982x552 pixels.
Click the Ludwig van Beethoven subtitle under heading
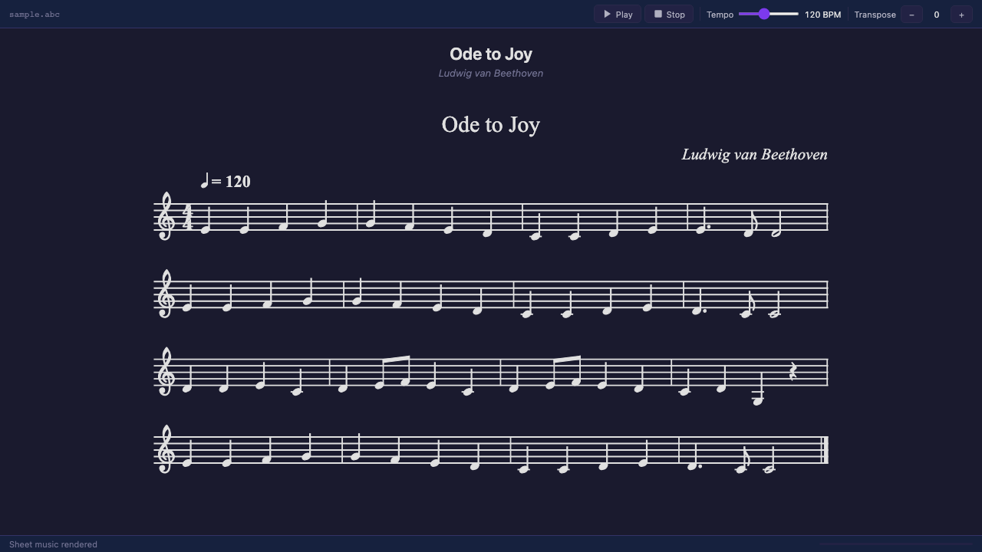click(x=491, y=74)
